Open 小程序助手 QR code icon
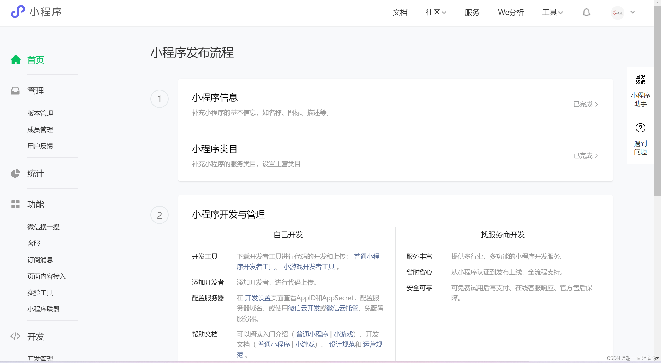The width and height of the screenshot is (661, 363). tap(640, 80)
